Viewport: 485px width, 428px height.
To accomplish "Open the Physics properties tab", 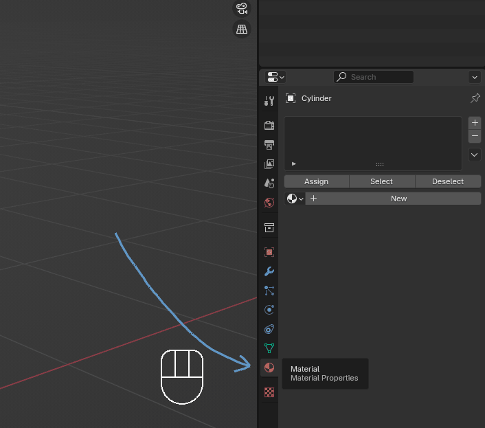I will click(x=269, y=310).
